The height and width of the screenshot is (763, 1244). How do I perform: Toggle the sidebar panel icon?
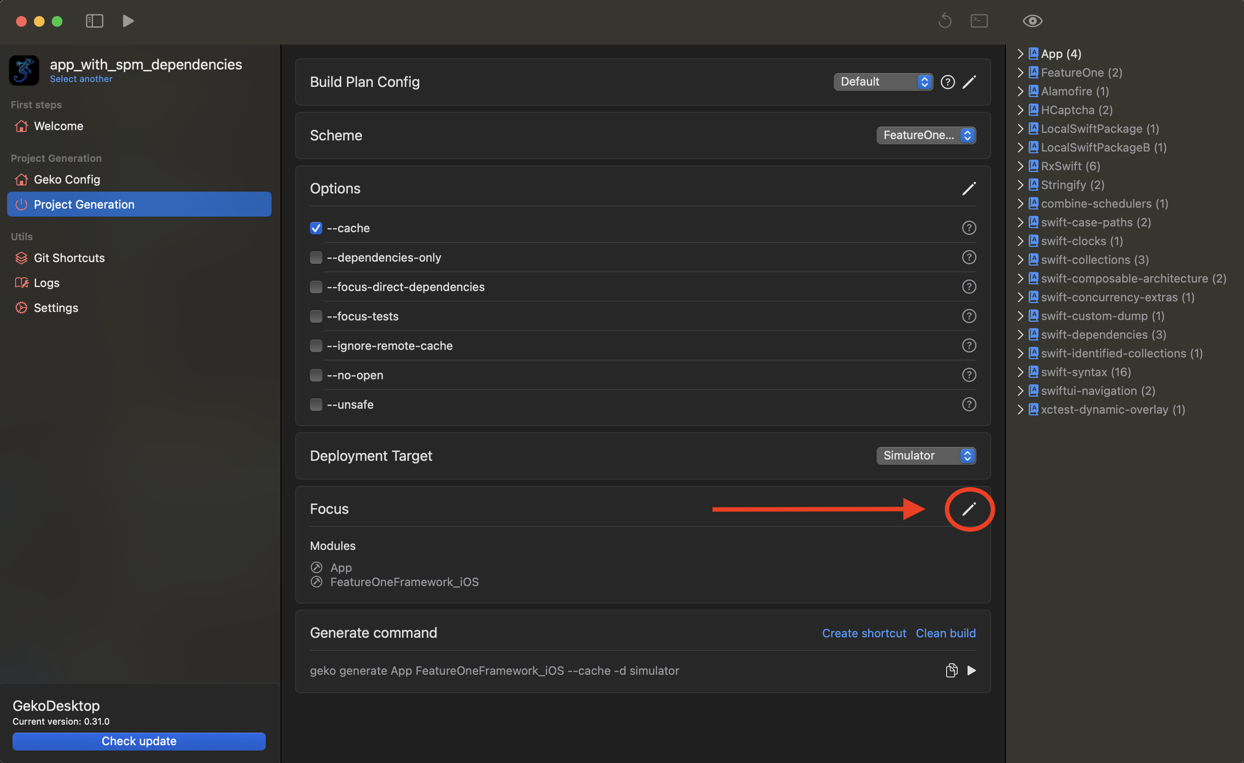tap(95, 21)
